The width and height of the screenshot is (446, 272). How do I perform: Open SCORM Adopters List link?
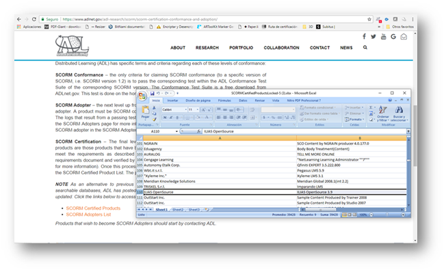(x=88, y=215)
